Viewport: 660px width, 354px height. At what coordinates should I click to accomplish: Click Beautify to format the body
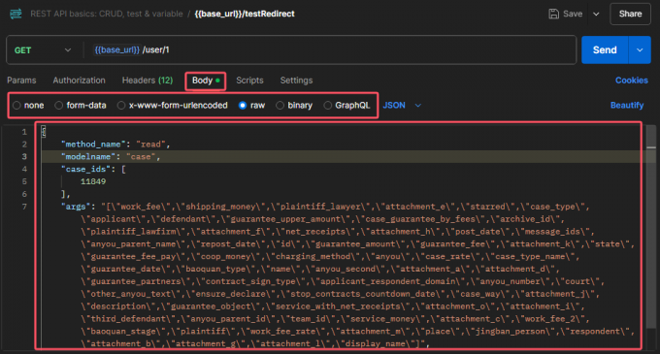click(627, 106)
